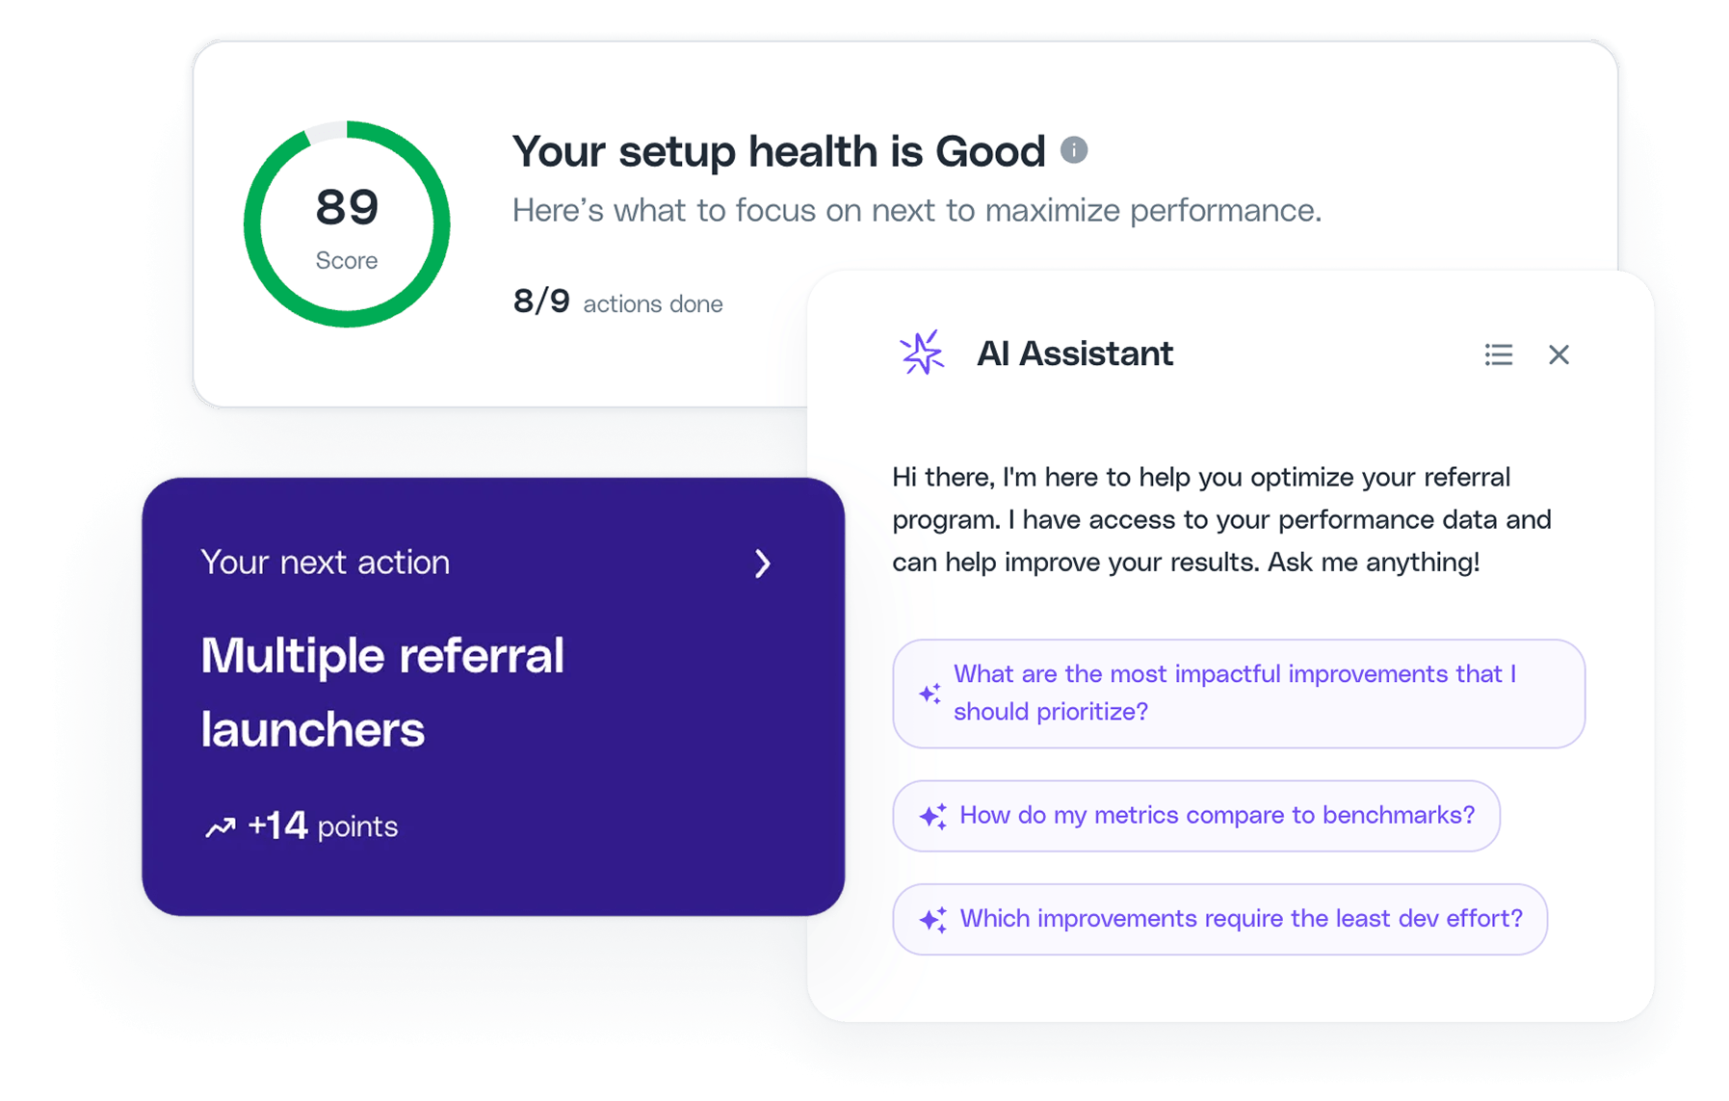Click the "8/9 actions done" counter
This screenshot has width=1729, height=1101.
pyautogui.click(x=617, y=302)
